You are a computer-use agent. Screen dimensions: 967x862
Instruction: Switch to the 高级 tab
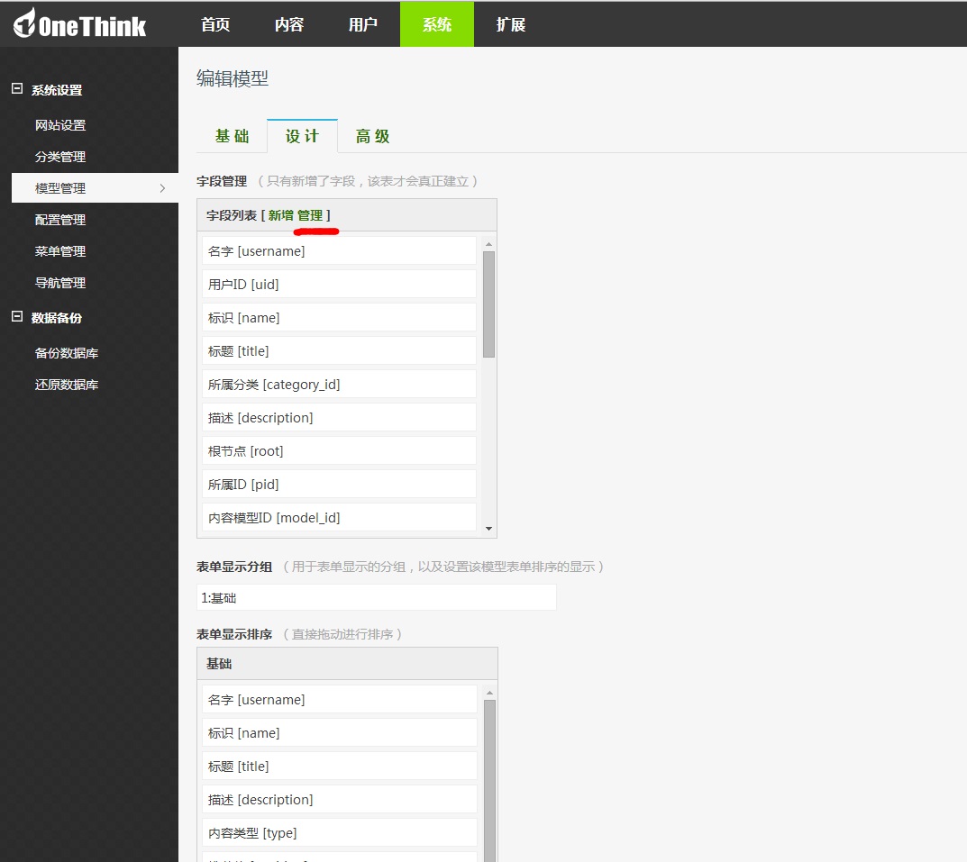(372, 136)
